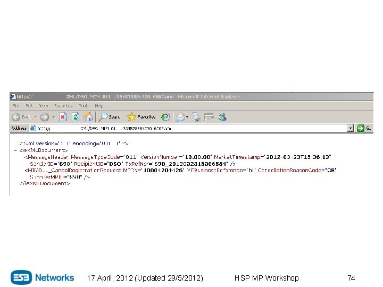This screenshot has height=287, width=383.
Task: Click the xml version declaration line
Action: click(x=74, y=143)
